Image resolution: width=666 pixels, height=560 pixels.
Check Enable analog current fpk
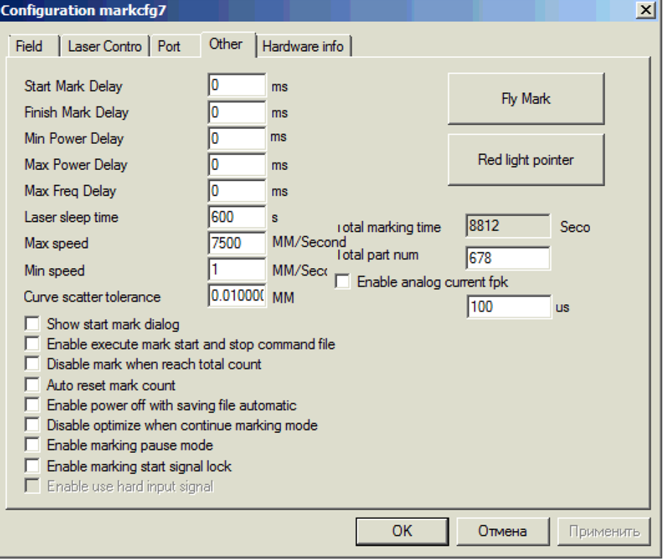point(343,282)
